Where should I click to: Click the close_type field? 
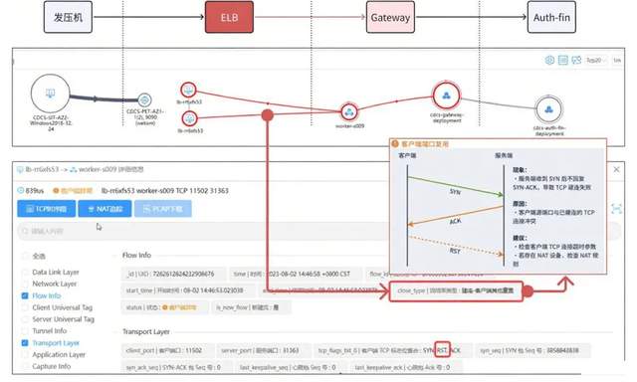(456, 290)
